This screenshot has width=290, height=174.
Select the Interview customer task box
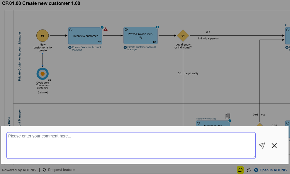(x=85, y=36)
